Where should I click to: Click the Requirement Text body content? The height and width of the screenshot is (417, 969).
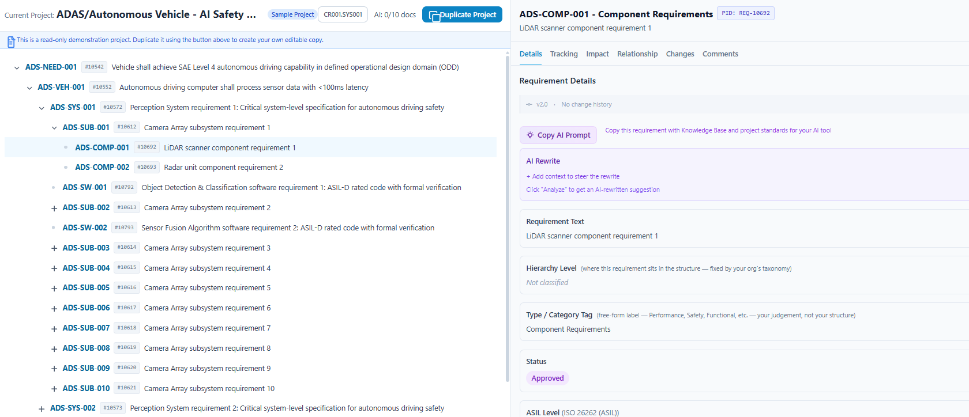point(592,236)
